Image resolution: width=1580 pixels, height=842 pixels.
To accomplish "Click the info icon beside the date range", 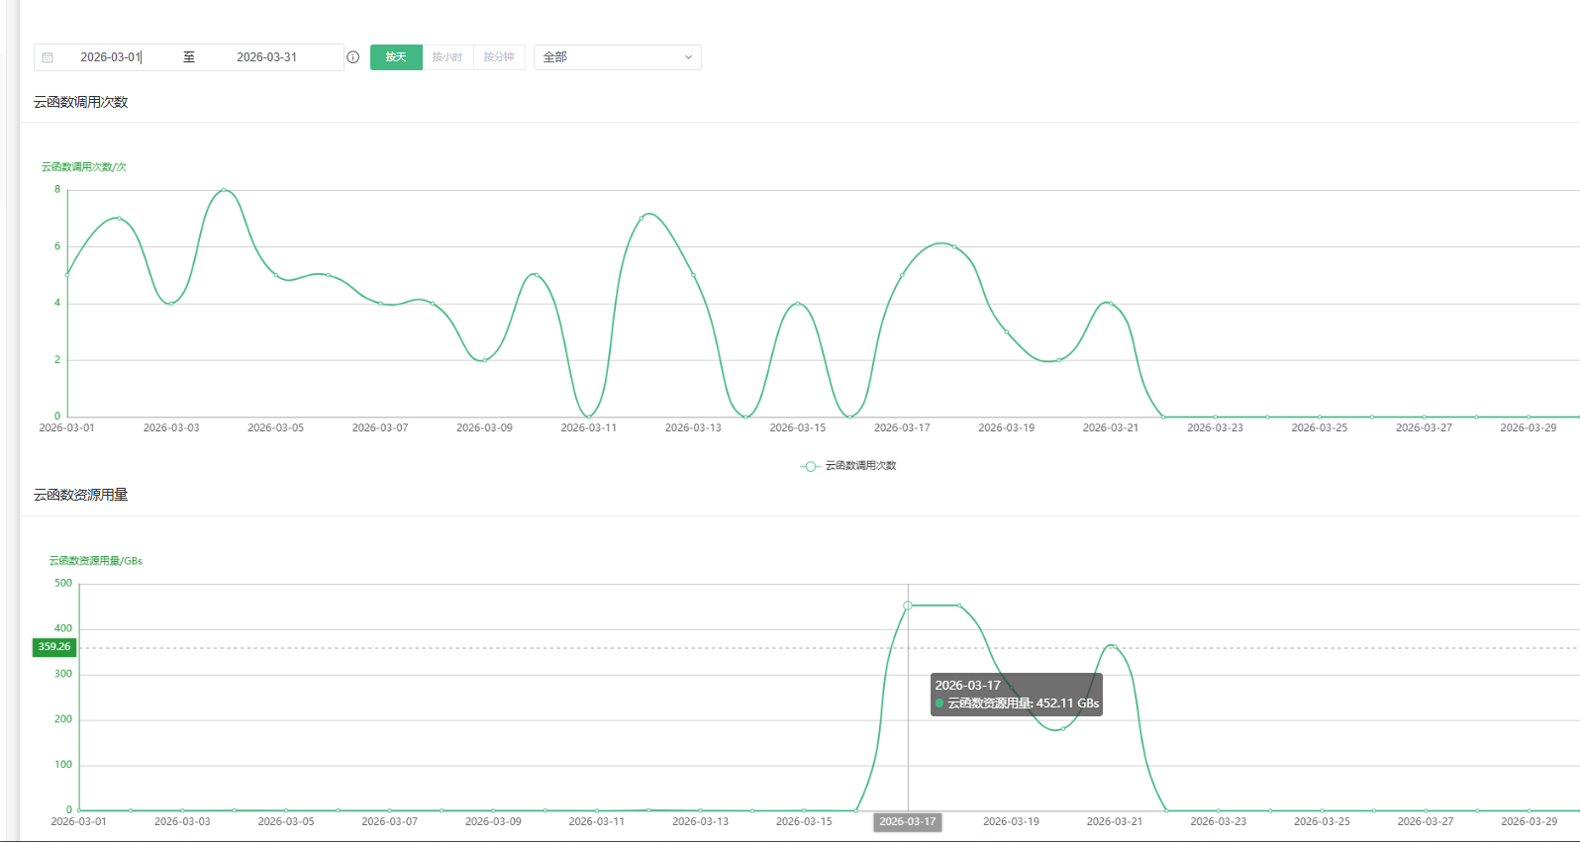I will click(352, 57).
